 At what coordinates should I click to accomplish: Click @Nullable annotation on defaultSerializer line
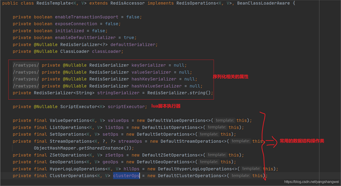[46, 45]
